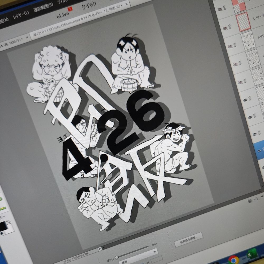Click the horizontal scrollbar left arrow
This screenshot has width=264, height=264.
click(x=104, y=247)
